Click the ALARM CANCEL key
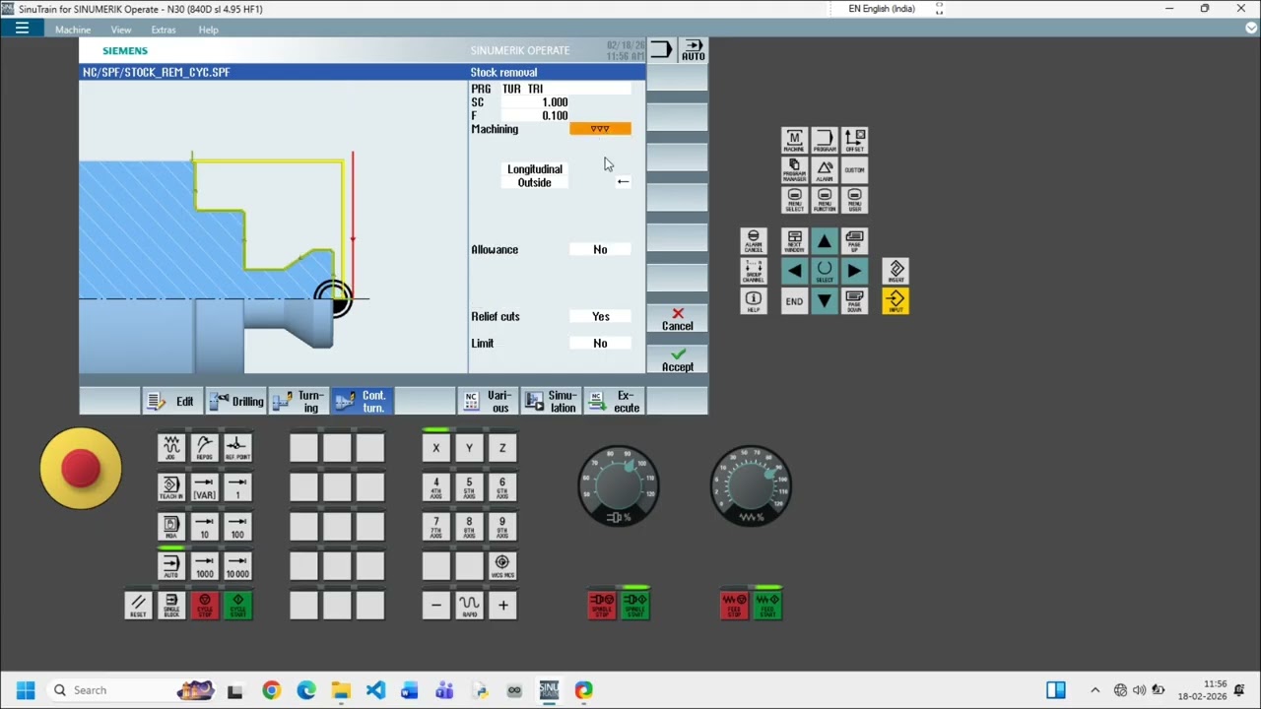The image size is (1261, 709). click(x=754, y=241)
